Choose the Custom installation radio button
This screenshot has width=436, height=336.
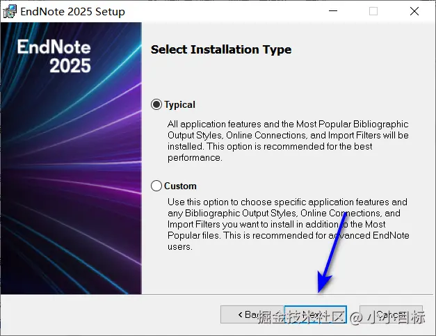156,186
